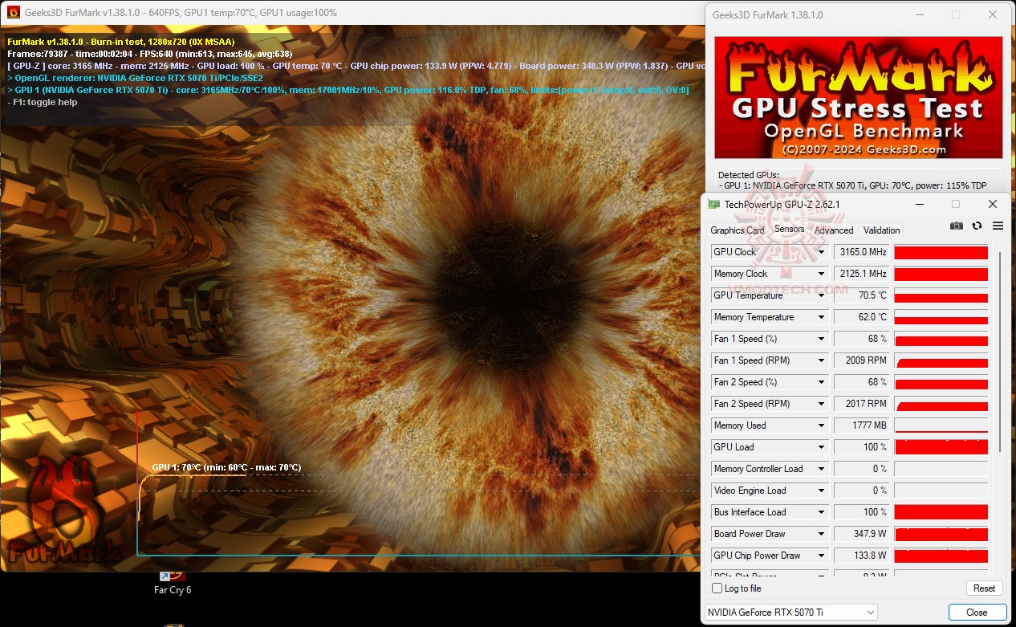Open the Memory Temperature sensor dropdown
1016x627 pixels.
click(821, 317)
